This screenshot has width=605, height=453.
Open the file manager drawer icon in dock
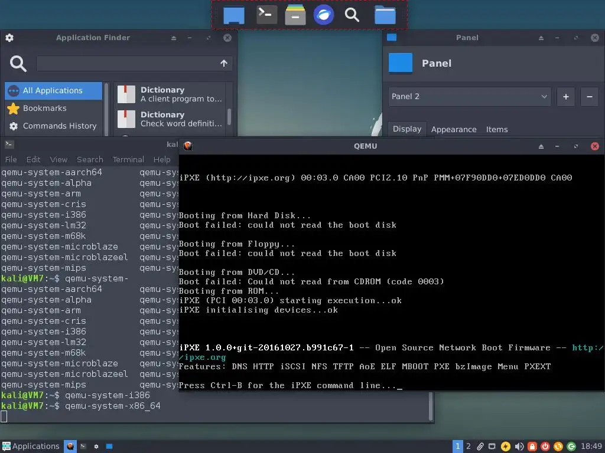coord(295,15)
